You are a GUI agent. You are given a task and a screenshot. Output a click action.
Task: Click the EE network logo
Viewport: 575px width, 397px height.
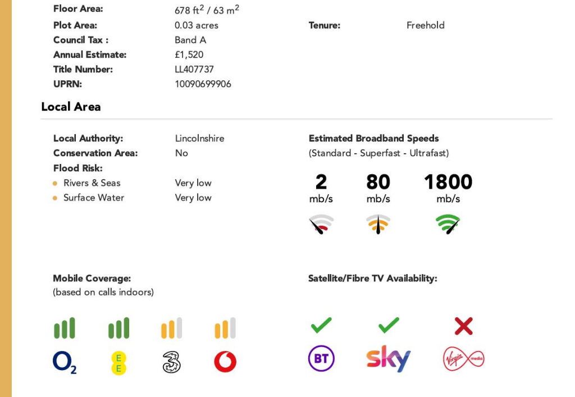pos(118,362)
